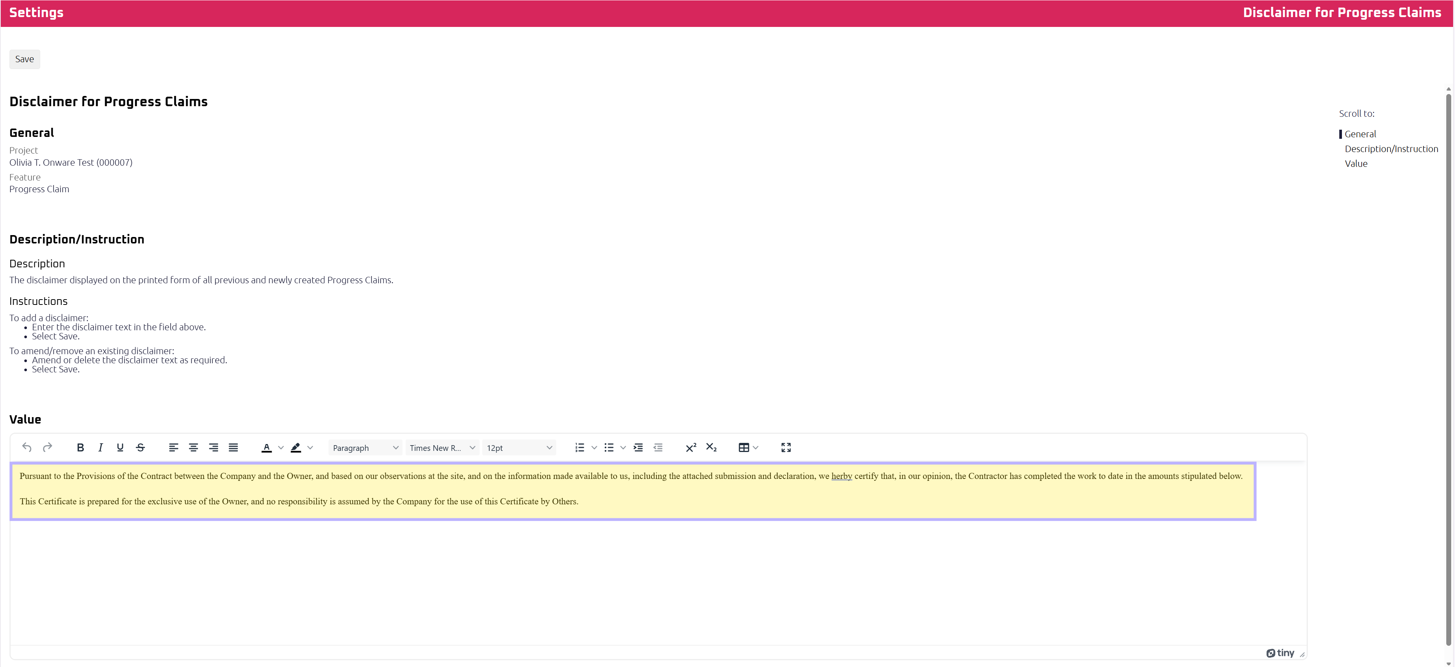Click the misspelled word 'herby'

tap(842, 476)
